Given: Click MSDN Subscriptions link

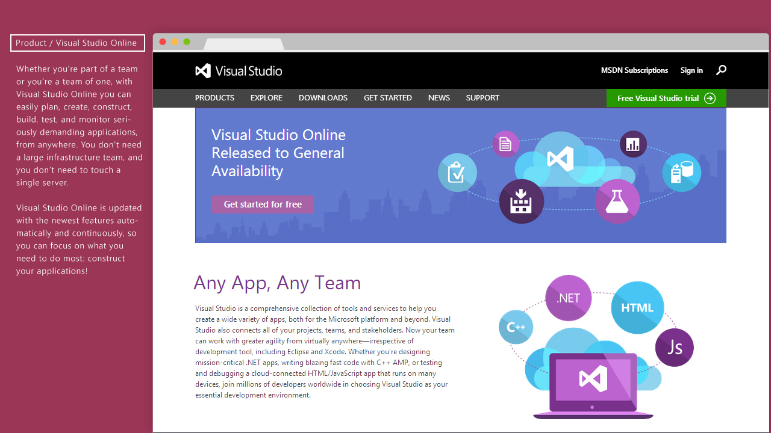Looking at the screenshot, I should 634,70.
